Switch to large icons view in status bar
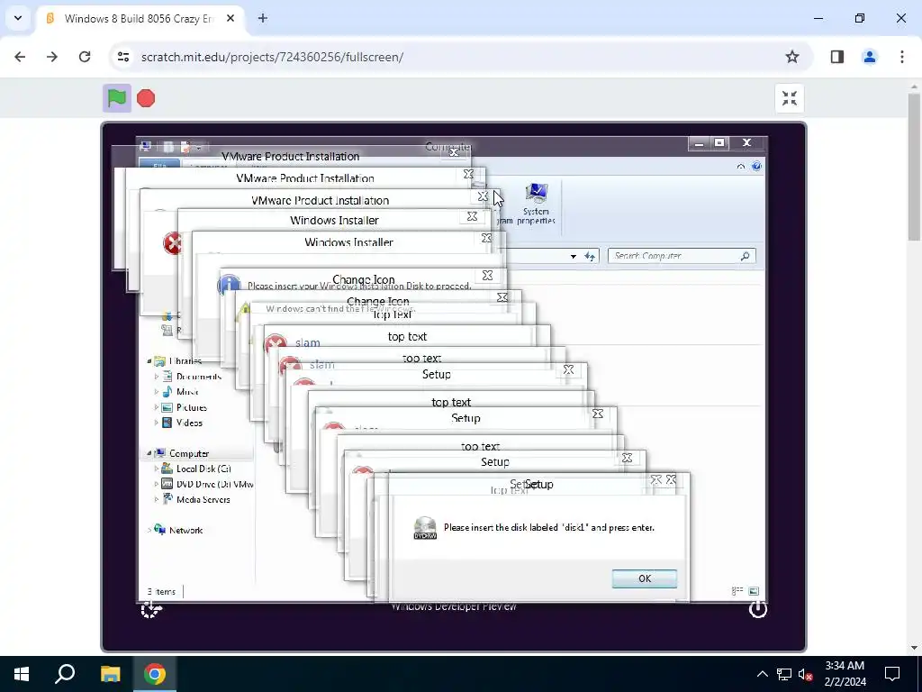 pyautogui.click(x=755, y=591)
